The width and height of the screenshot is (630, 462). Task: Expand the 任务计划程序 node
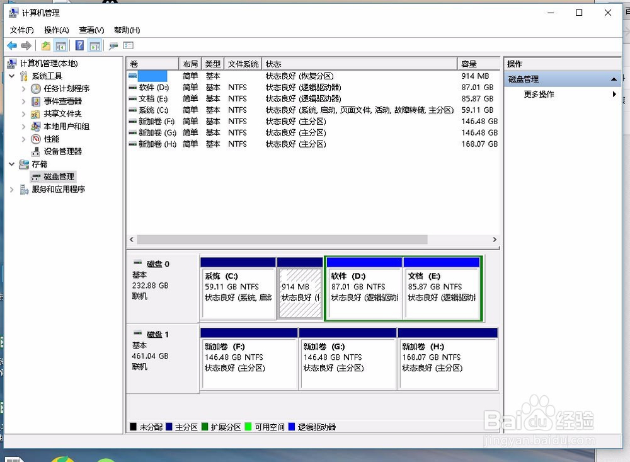(x=24, y=88)
